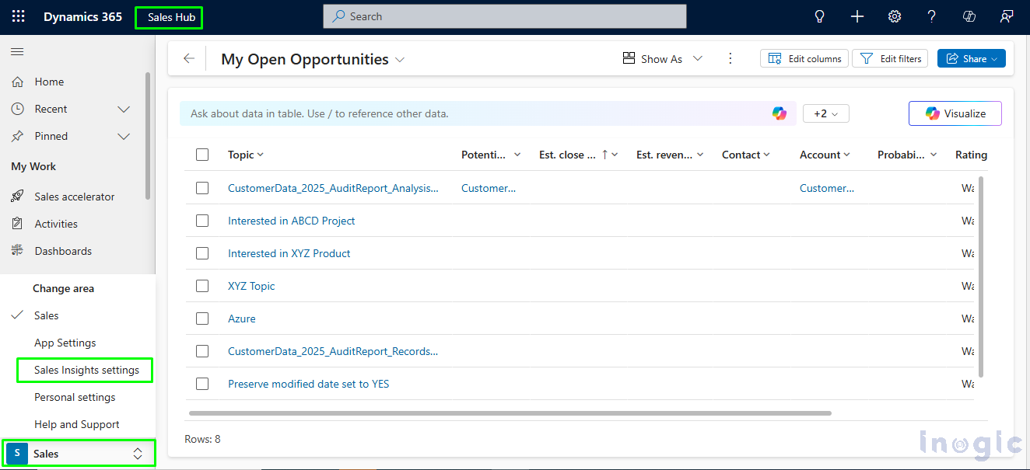1030x470 pixels.
Task: Check the XYZ Topic row checkbox
Action: tap(202, 286)
